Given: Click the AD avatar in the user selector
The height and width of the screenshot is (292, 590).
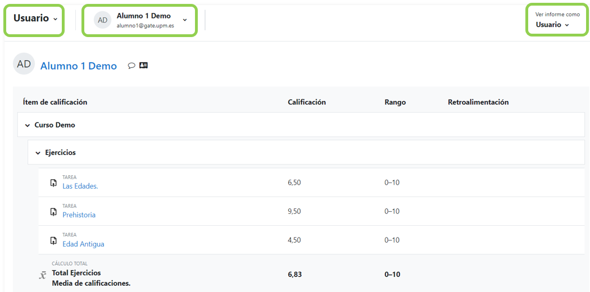Looking at the screenshot, I should click(103, 20).
